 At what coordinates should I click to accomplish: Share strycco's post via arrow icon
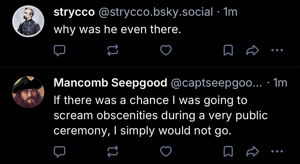click(253, 51)
